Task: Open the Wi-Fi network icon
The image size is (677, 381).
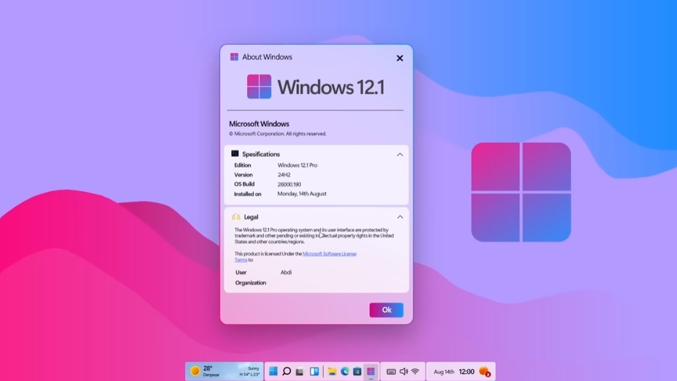Action: [x=415, y=372]
